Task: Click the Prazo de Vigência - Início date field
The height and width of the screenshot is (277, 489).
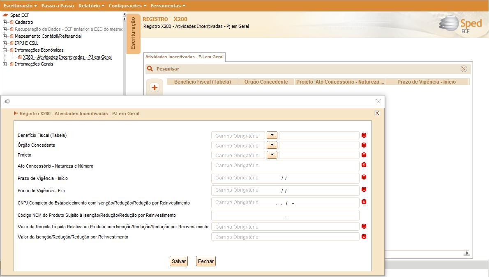Action: coord(285,178)
